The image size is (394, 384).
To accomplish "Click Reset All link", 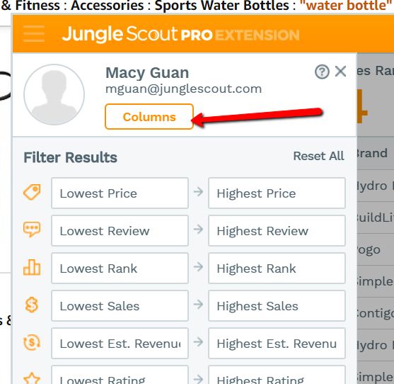I will [318, 156].
